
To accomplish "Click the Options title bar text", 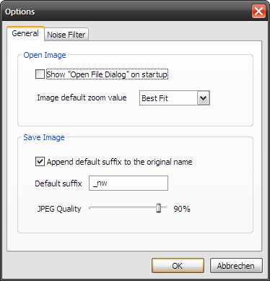I will (x=20, y=12).
